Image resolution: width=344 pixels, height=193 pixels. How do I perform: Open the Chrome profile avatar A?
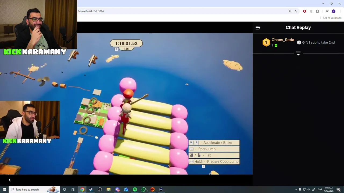334,11
